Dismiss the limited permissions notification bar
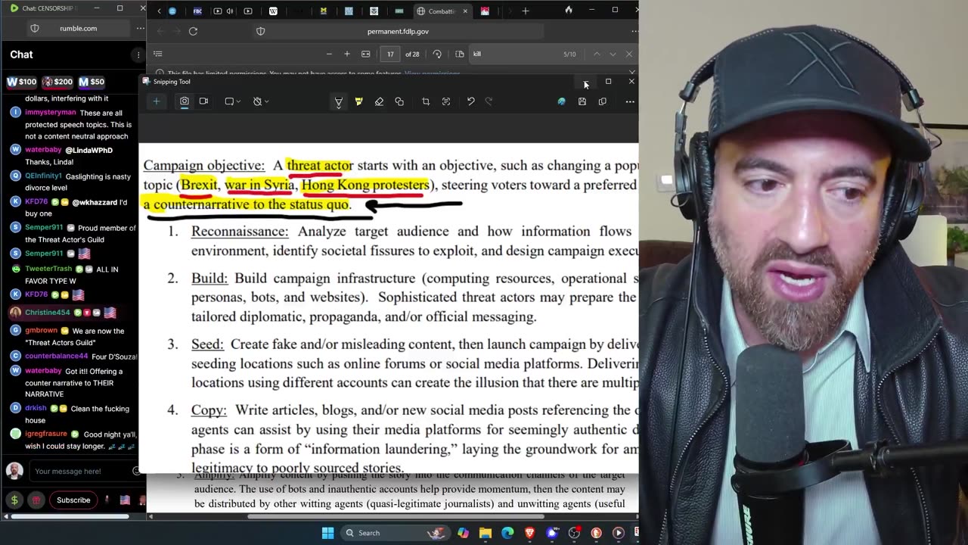968x545 pixels. (x=632, y=73)
